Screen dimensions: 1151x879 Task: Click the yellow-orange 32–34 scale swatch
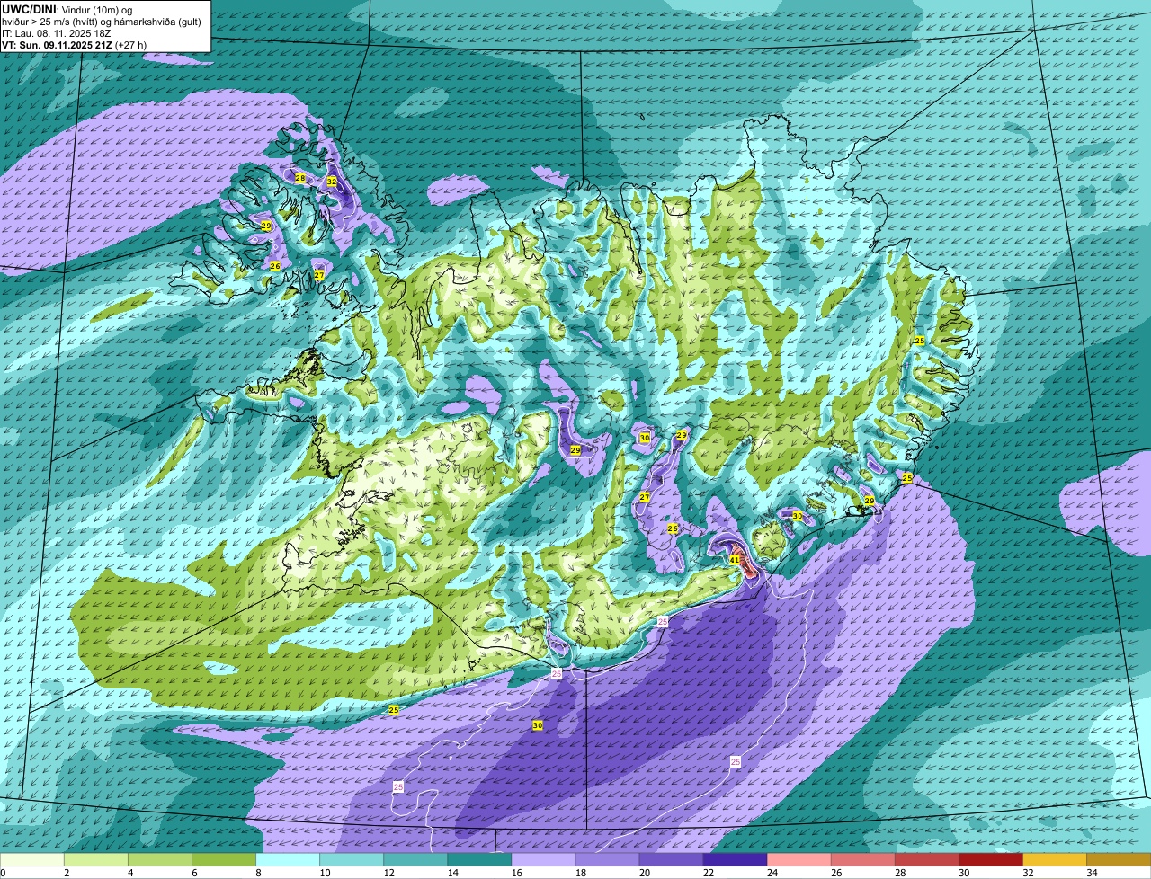pyautogui.click(x=1054, y=860)
